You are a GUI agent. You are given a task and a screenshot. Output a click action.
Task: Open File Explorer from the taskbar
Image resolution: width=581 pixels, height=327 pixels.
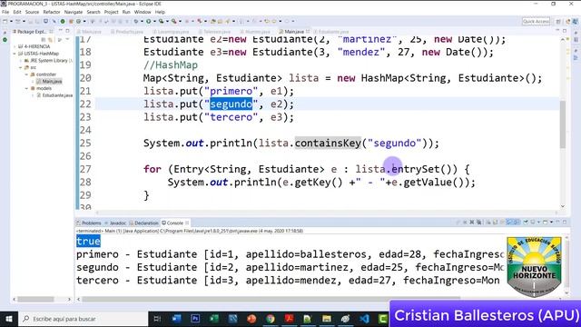tap(327, 319)
